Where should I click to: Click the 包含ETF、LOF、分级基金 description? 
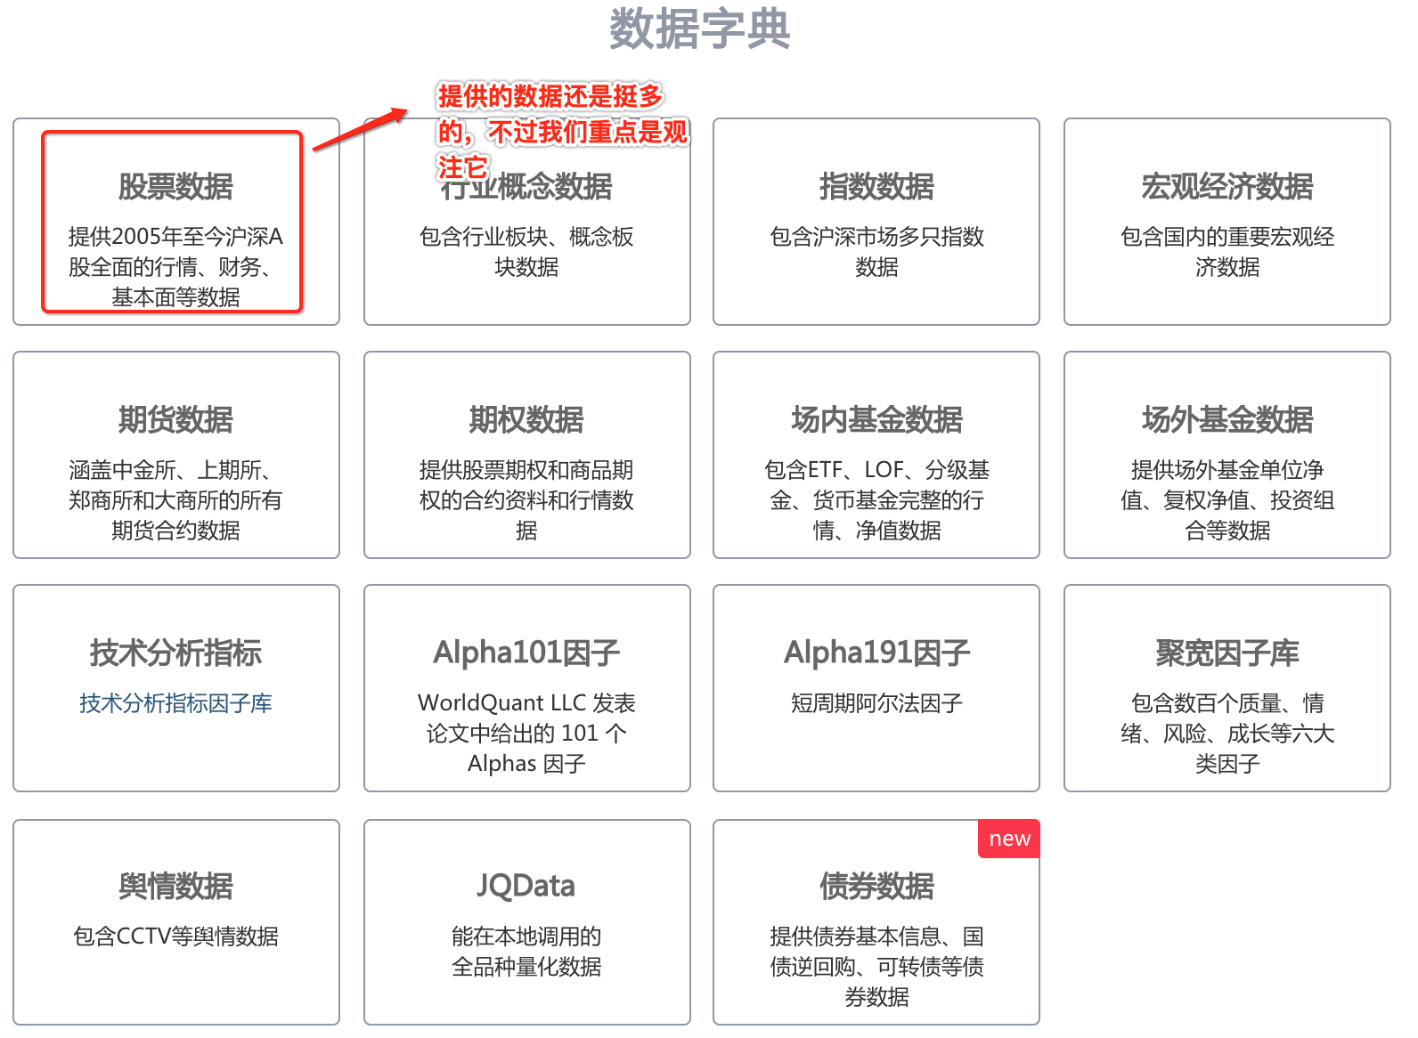(876, 500)
